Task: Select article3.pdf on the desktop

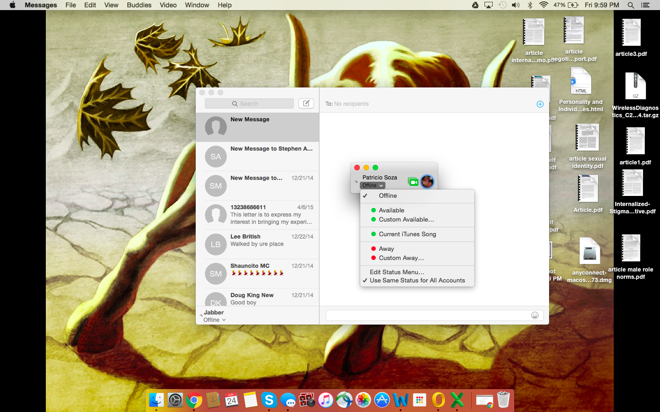Action: (631, 38)
